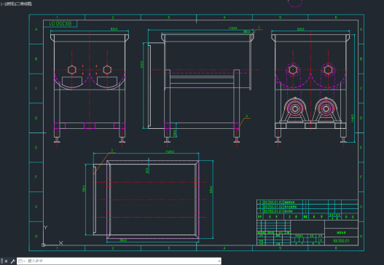Select balloon leader number 3
384x265 pixels.
pos(112,150)
